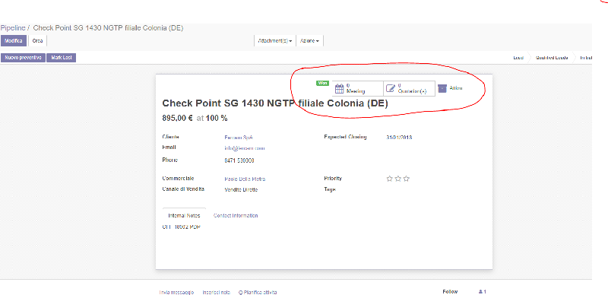This screenshot has width=608, height=295.
Task: Click expected closing date 31/01/2018
Action: [400, 138]
